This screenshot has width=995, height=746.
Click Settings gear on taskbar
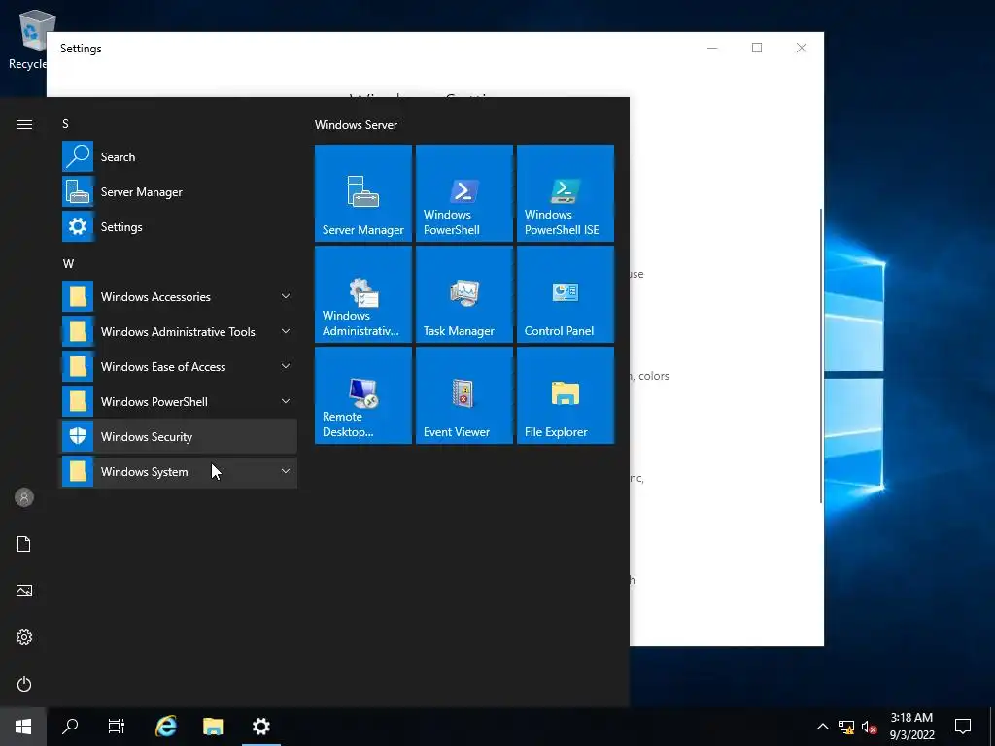(260, 727)
